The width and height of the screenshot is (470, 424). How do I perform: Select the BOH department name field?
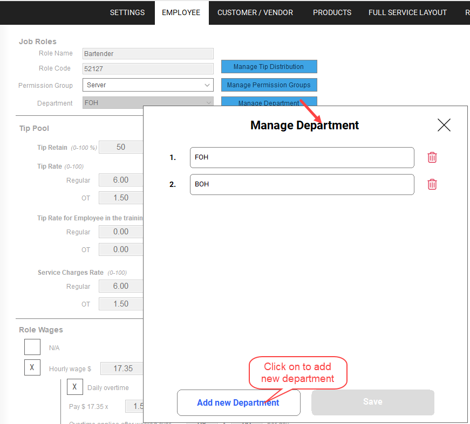point(302,184)
